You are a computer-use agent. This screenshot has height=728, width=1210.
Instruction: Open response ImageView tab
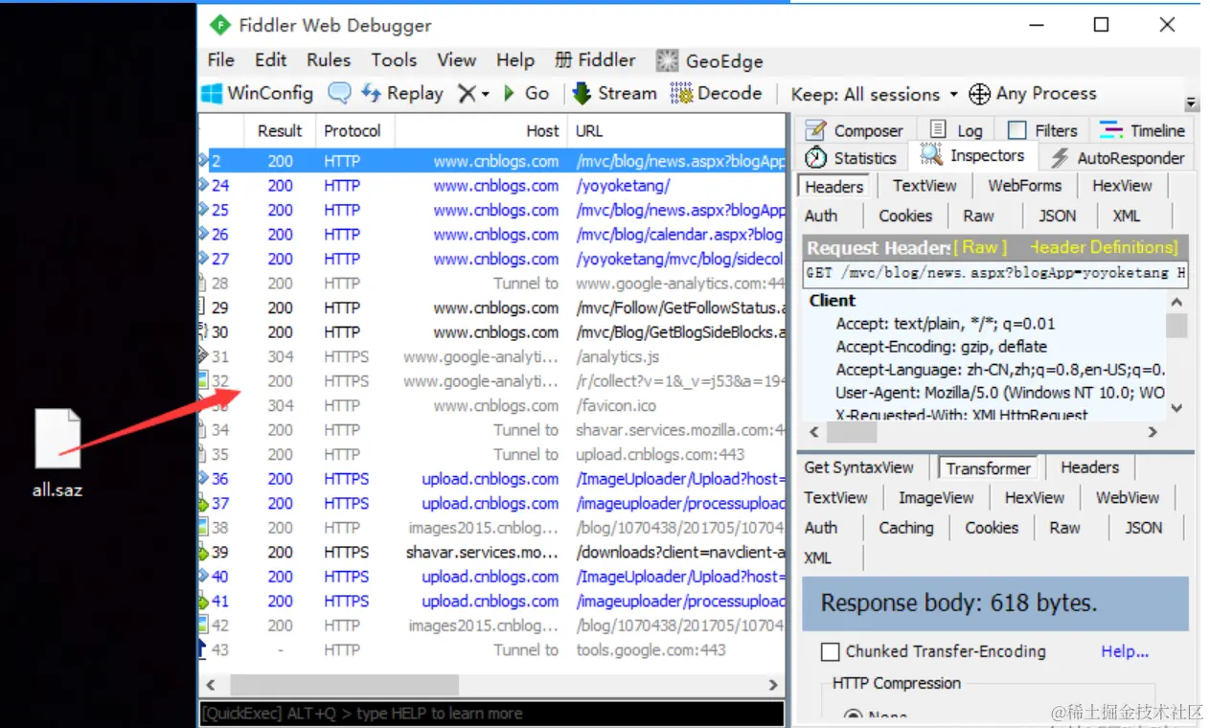pos(936,498)
